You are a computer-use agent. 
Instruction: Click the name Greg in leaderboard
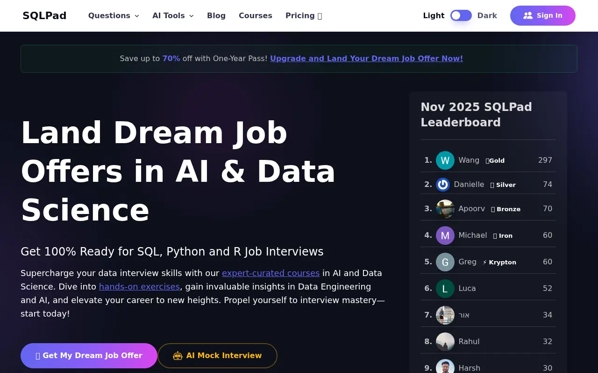point(468,262)
